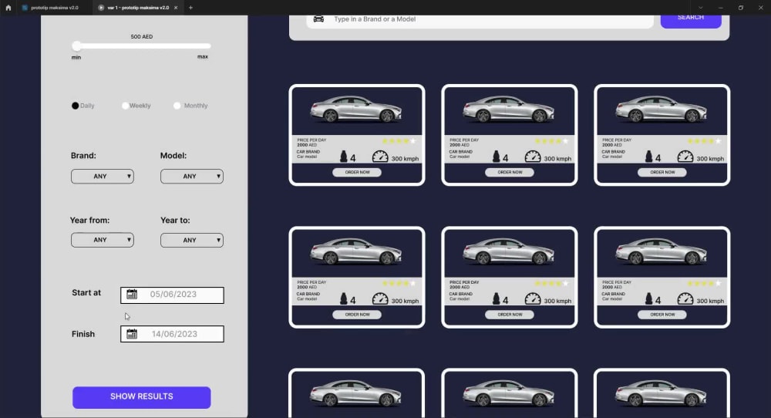Viewport: 771px width, 418px height.
Task: Click the speedometer icon on first row left card
Action: [x=380, y=157]
